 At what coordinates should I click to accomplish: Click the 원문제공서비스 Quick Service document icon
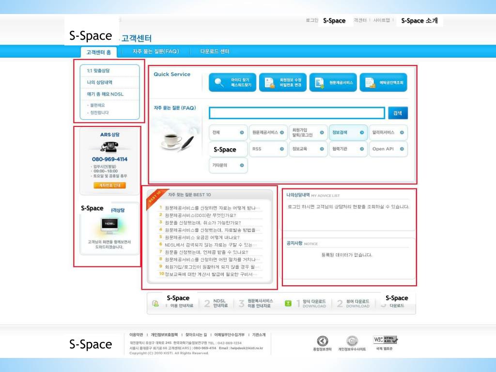(319, 82)
